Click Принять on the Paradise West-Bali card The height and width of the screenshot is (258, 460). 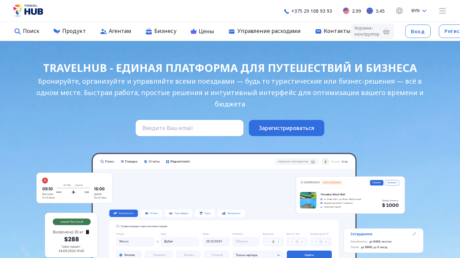coord(376,183)
